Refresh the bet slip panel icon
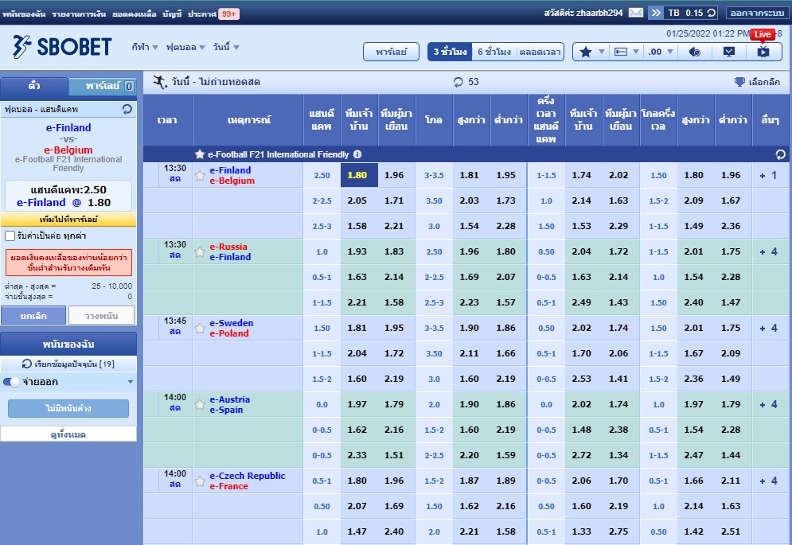Image resolution: width=792 pixels, height=545 pixels. pyautogui.click(x=127, y=109)
